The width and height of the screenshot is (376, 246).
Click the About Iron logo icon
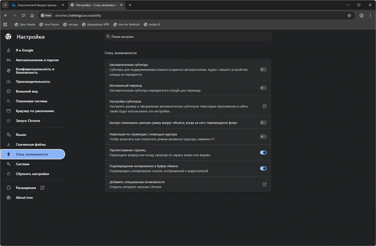tap(9, 197)
